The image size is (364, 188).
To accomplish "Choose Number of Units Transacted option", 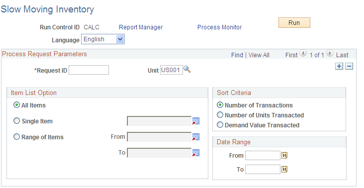I will tap(220, 115).
